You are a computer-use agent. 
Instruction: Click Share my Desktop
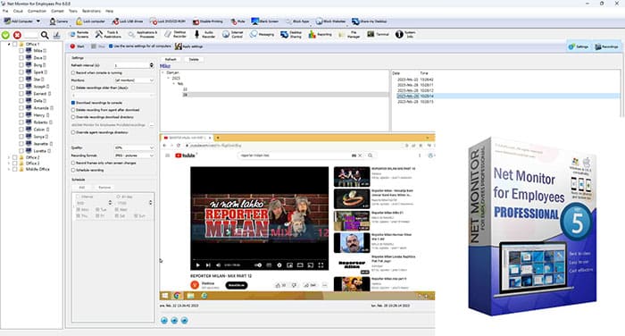[x=369, y=21]
